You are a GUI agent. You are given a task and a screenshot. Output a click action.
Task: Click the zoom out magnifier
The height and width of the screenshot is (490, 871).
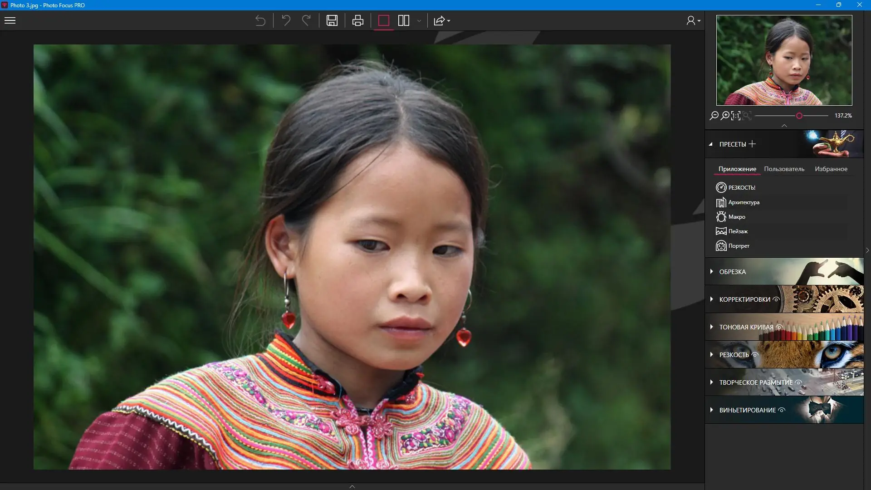714,116
